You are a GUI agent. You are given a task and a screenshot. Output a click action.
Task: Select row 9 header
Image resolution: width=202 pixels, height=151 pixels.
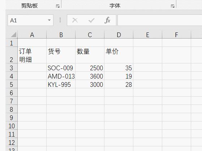point(12,117)
